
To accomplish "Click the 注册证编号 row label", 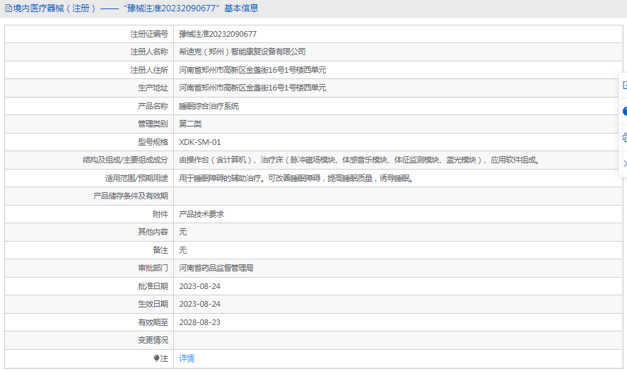I will pyautogui.click(x=149, y=34).
